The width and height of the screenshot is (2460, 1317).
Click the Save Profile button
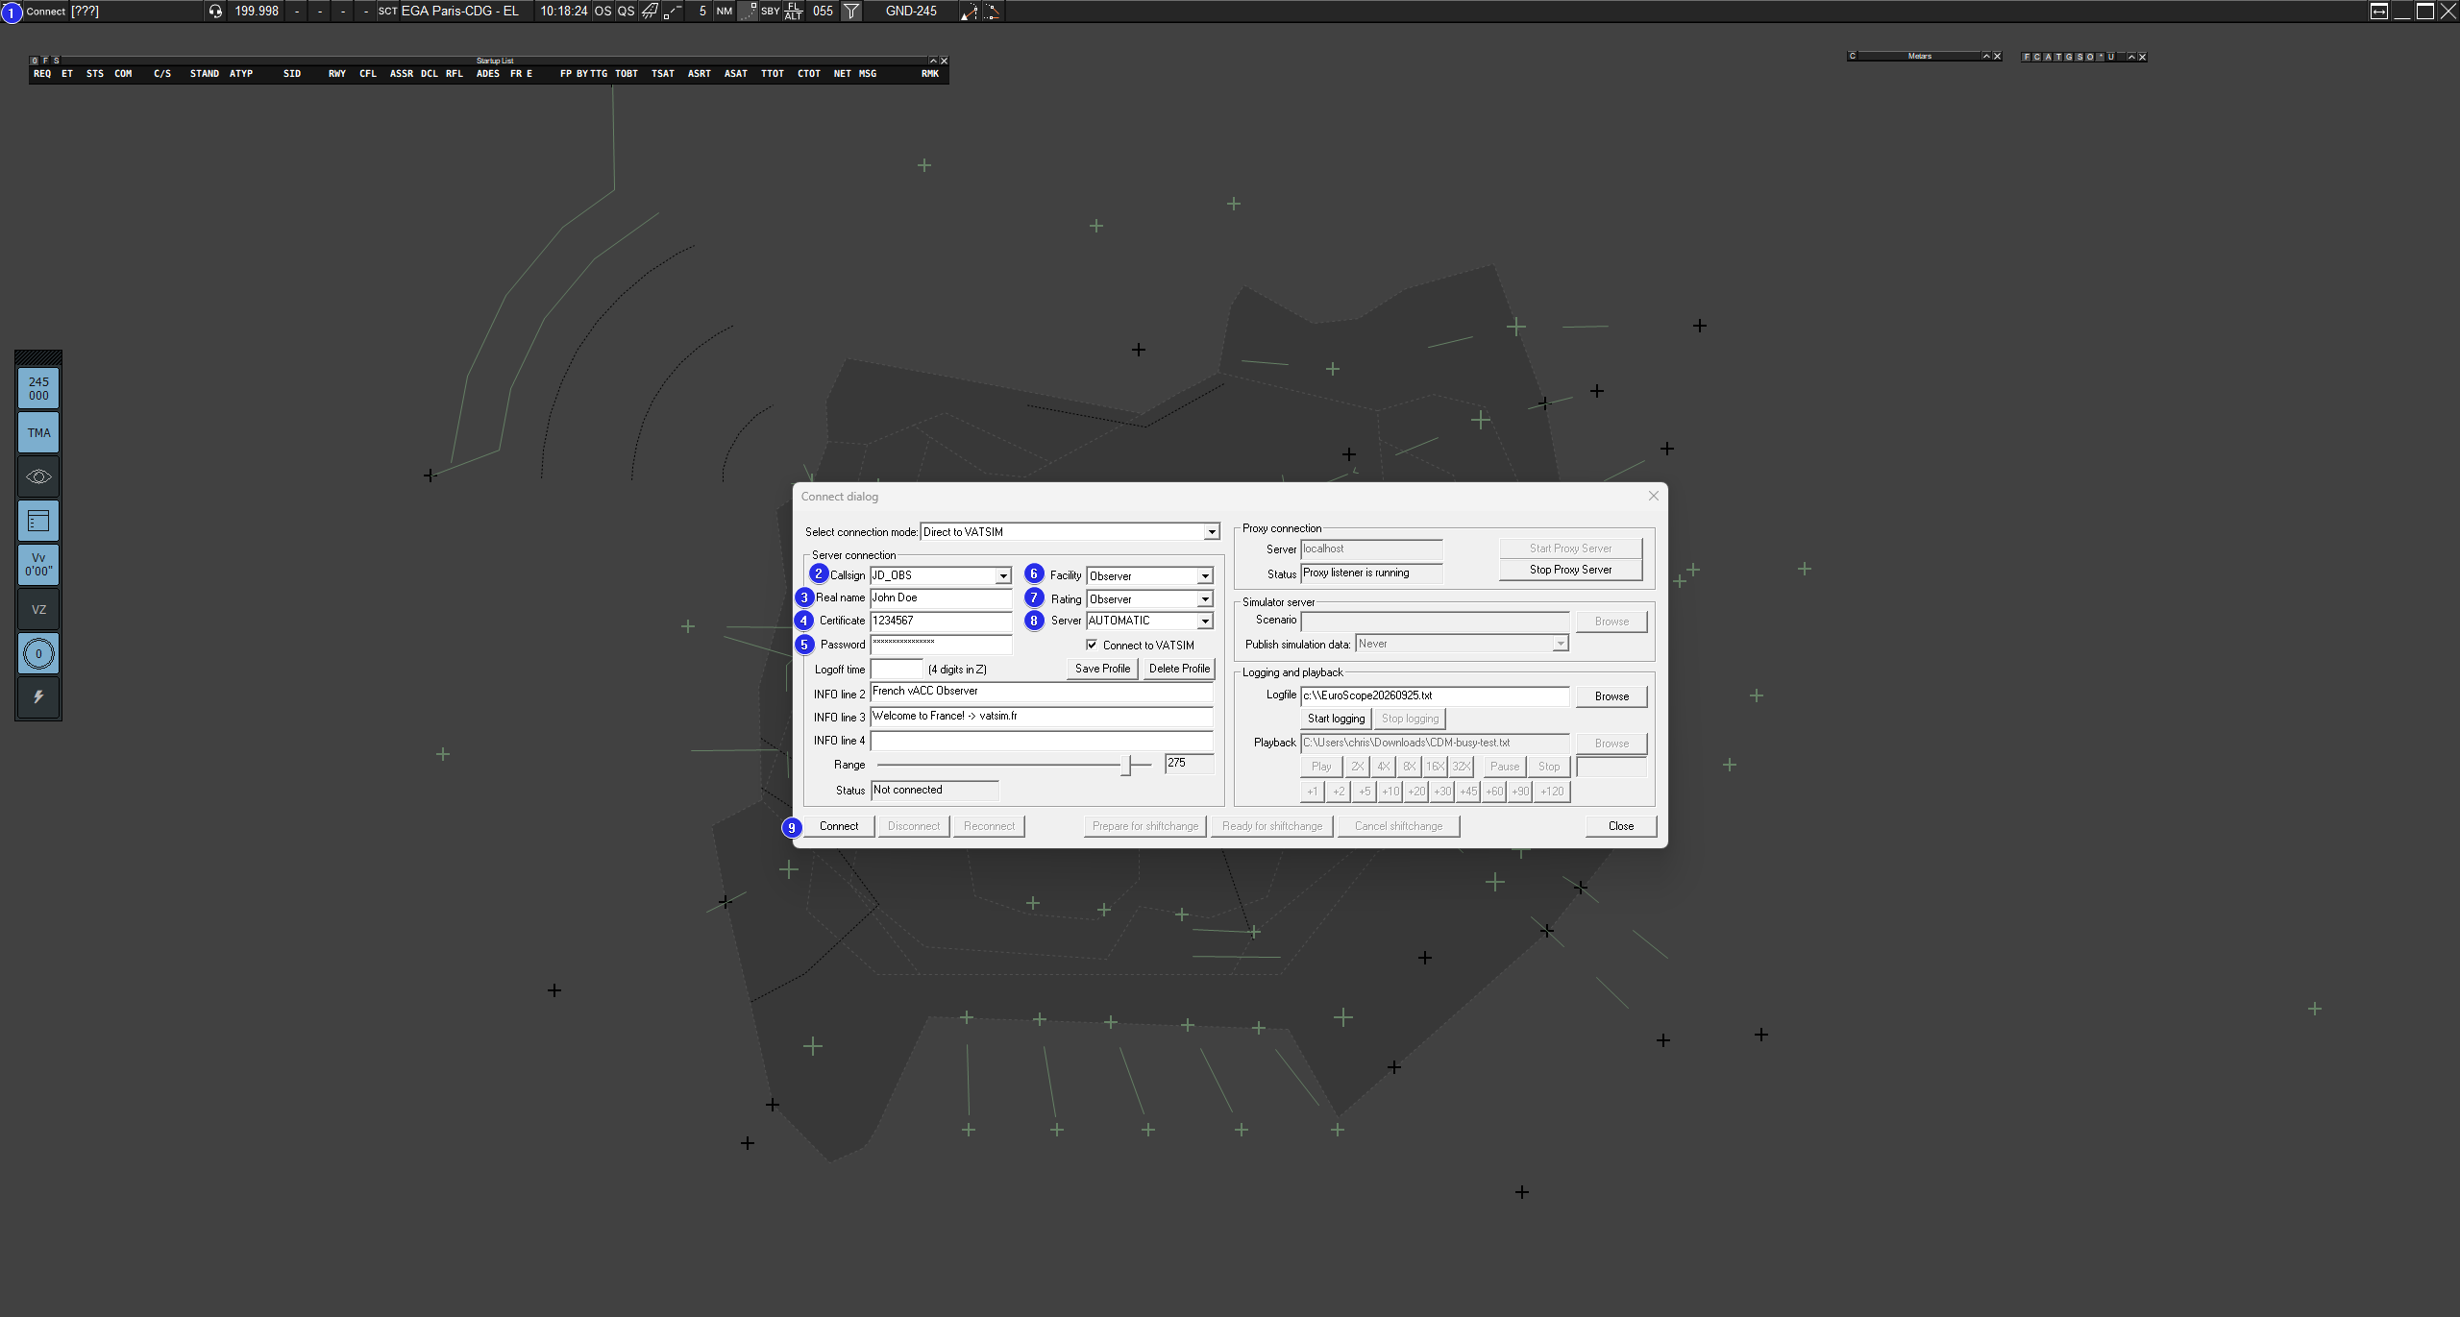(x=1102, y=669)
